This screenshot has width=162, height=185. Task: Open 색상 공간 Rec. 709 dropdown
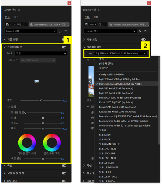(38, 60)
